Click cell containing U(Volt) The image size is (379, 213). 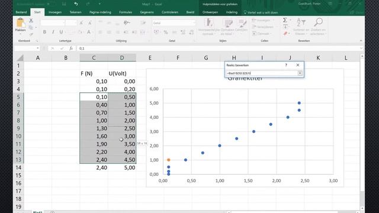(122, 73)
